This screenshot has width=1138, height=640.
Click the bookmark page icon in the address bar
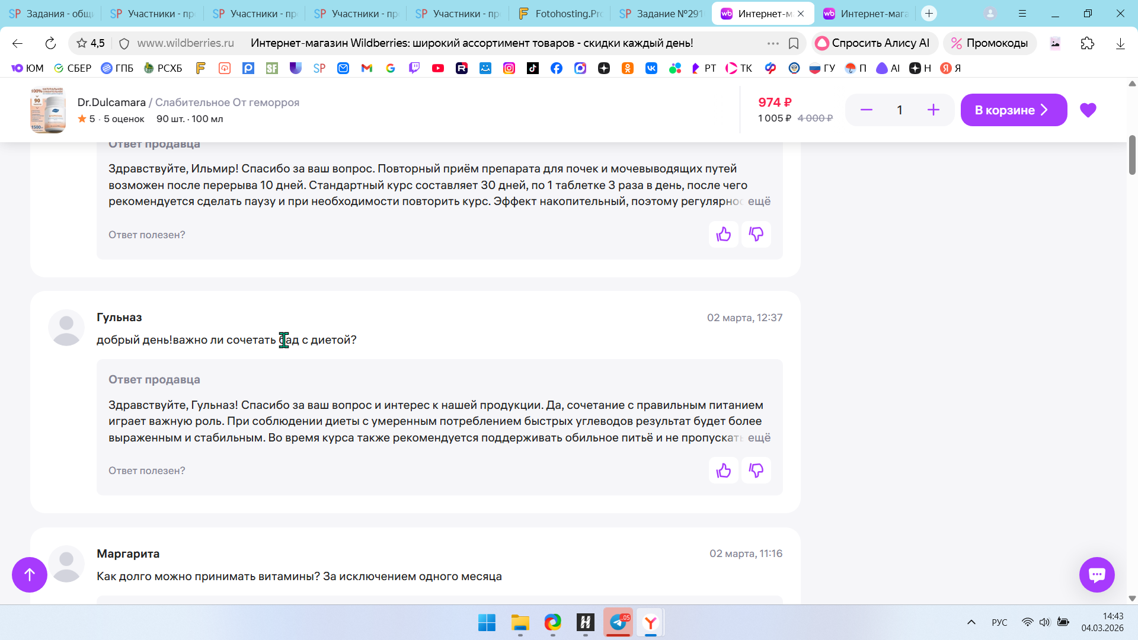pyautogui.click(x=794, y=43)
